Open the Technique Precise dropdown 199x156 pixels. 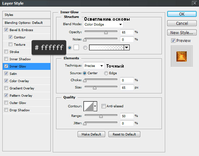point(94,66)
